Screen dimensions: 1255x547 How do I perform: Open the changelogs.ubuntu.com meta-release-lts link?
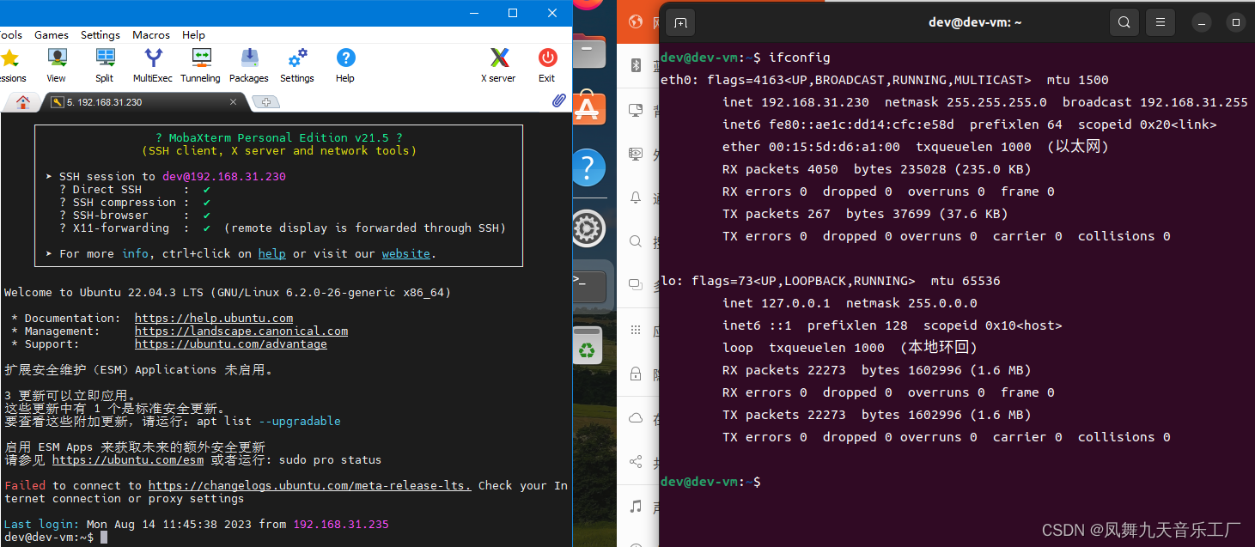(310, 486)
